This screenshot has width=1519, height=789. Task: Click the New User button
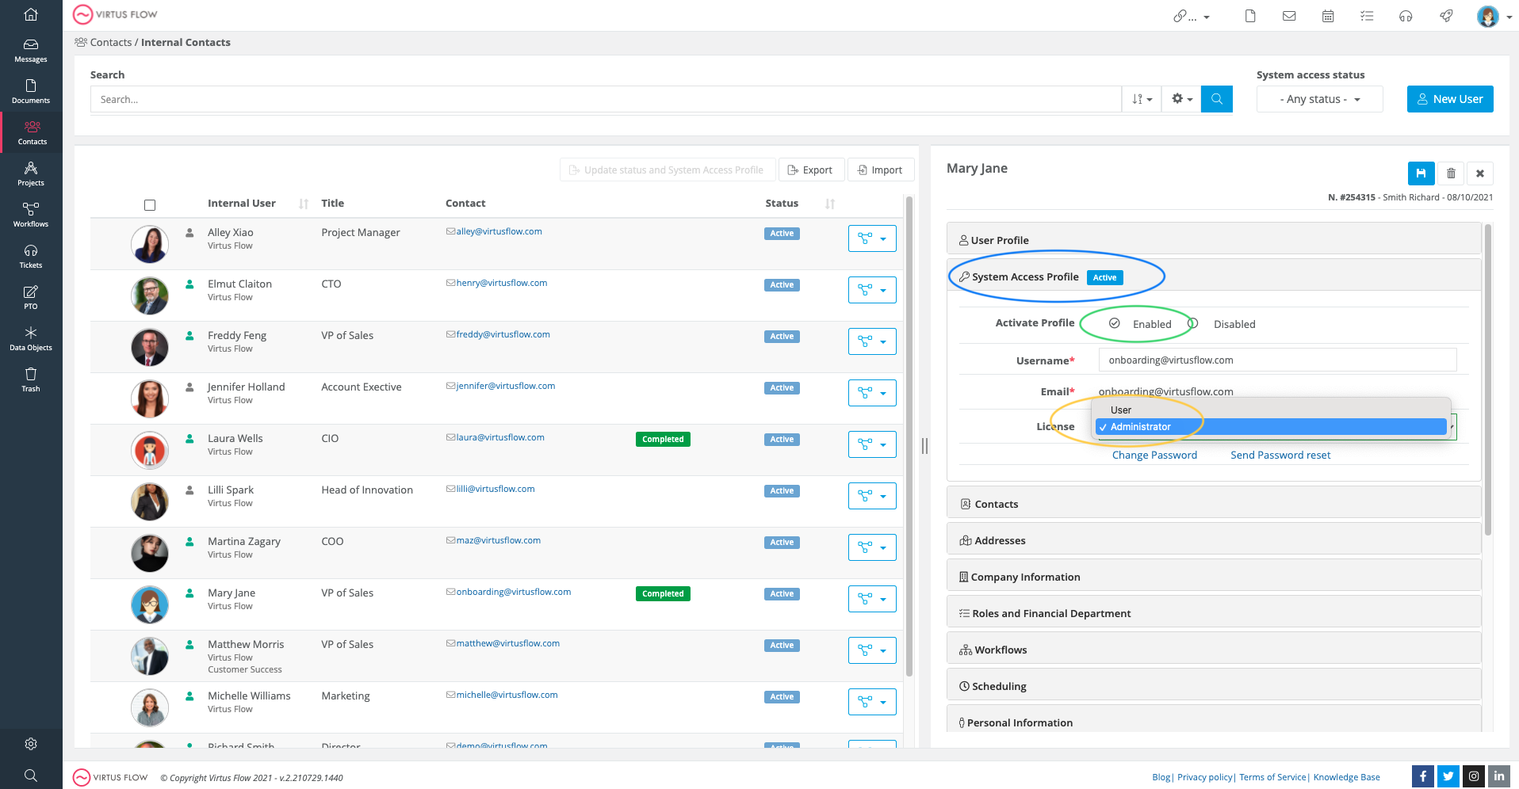coord(1449,98)
